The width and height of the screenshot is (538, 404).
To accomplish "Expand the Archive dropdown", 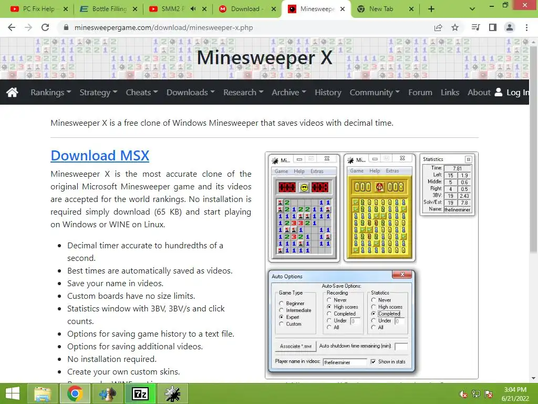I will (x=288, y=93).
